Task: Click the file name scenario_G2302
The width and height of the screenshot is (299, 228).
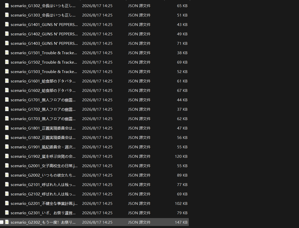Action: [x=43, y=222]
